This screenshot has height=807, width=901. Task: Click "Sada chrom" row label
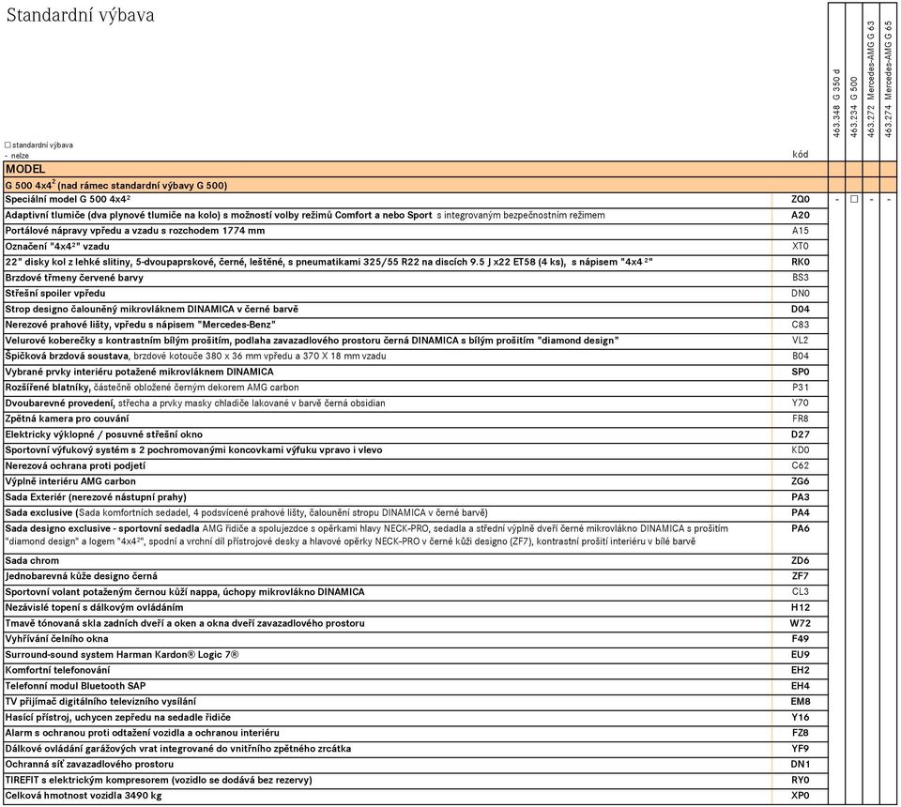(x=32, y=560)
